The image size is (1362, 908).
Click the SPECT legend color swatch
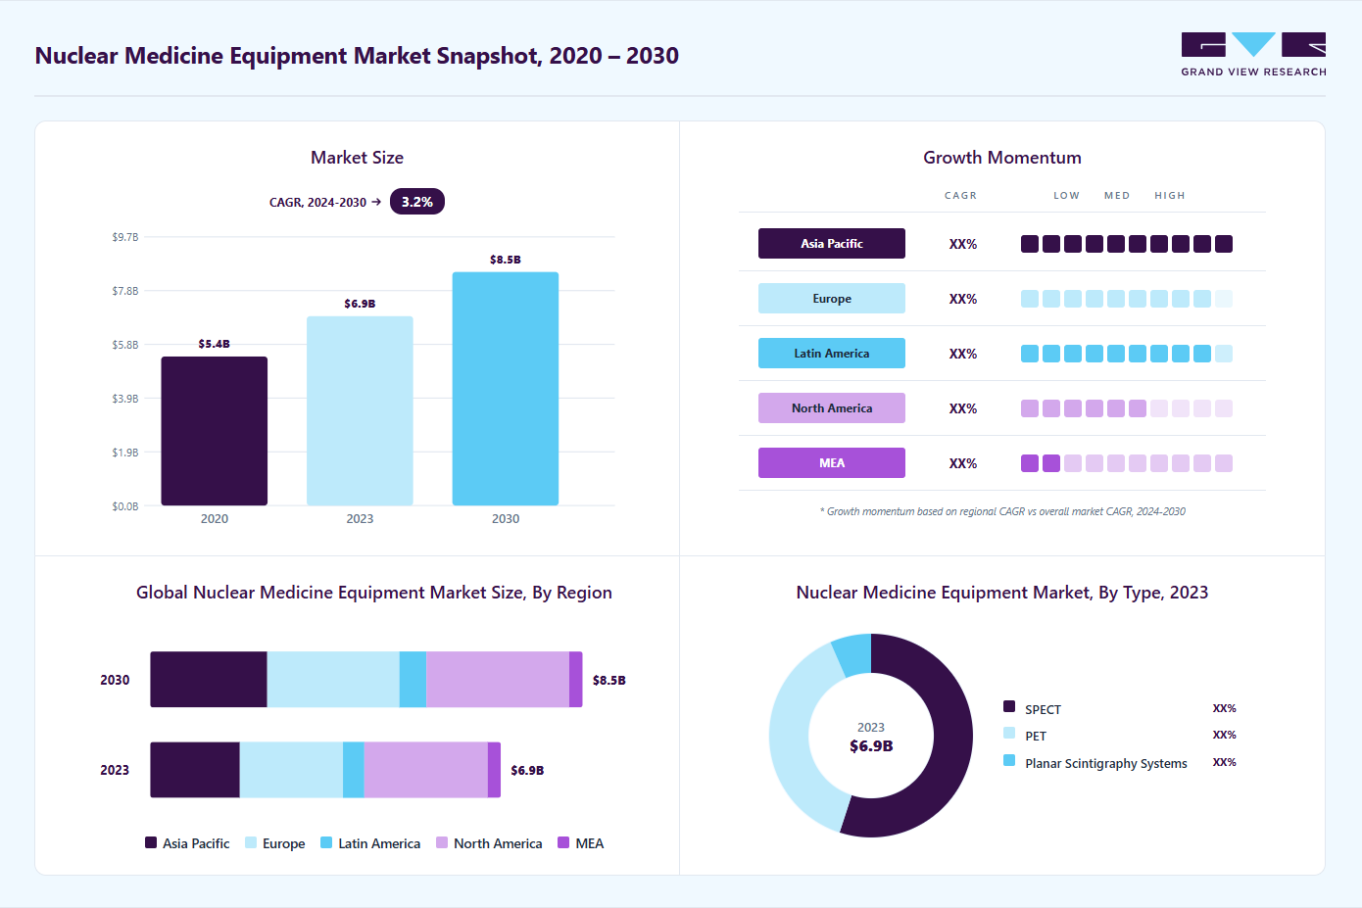1009,706
